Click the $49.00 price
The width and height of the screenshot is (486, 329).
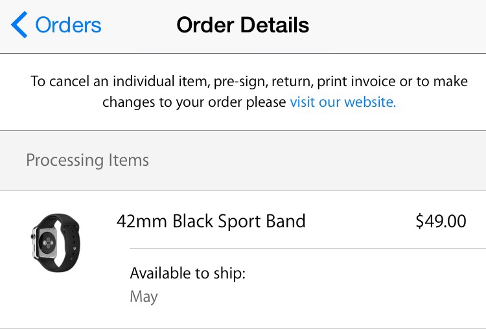(441, 221)
